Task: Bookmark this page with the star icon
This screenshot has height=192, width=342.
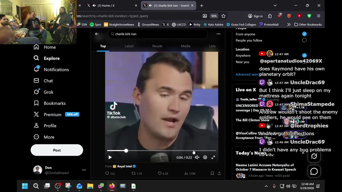Action: click(x=223, y=16)
